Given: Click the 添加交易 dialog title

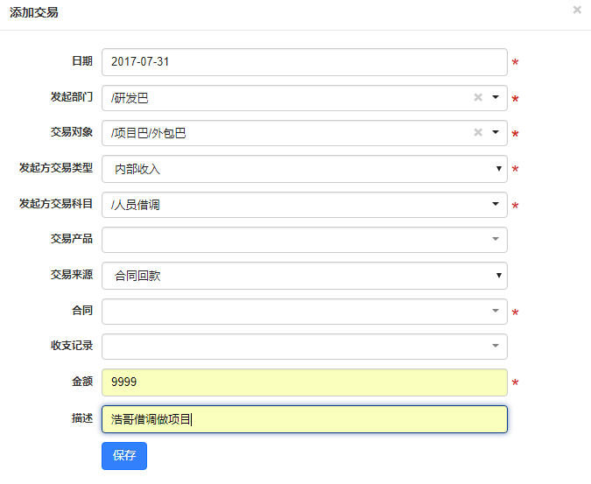Looking at the screenshot, I should (x=34, y=13).
